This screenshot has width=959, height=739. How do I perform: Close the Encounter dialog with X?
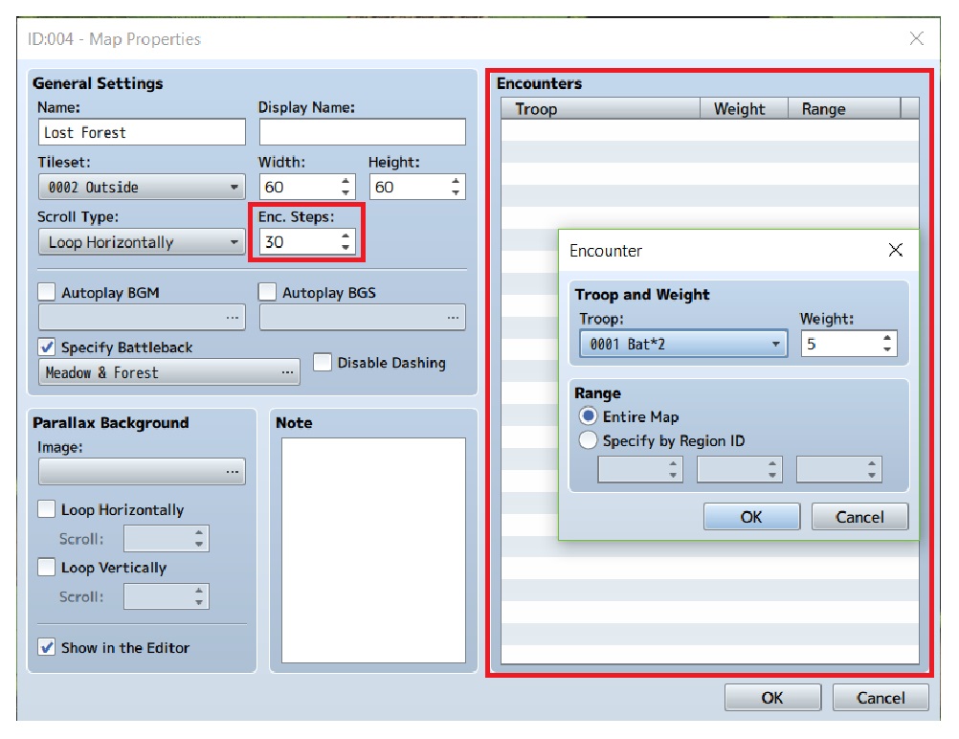[896, 250]
